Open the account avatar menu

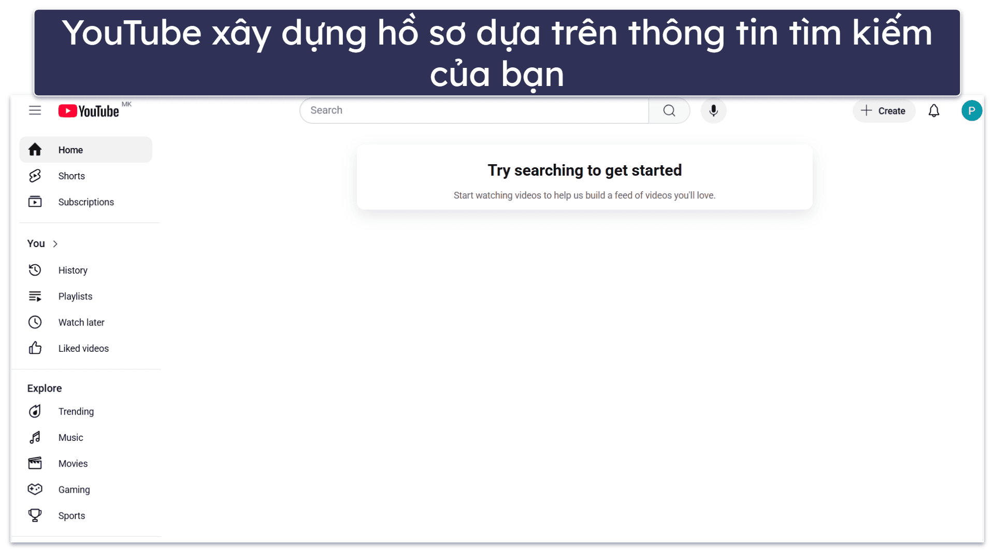click(x=971, y=111)
